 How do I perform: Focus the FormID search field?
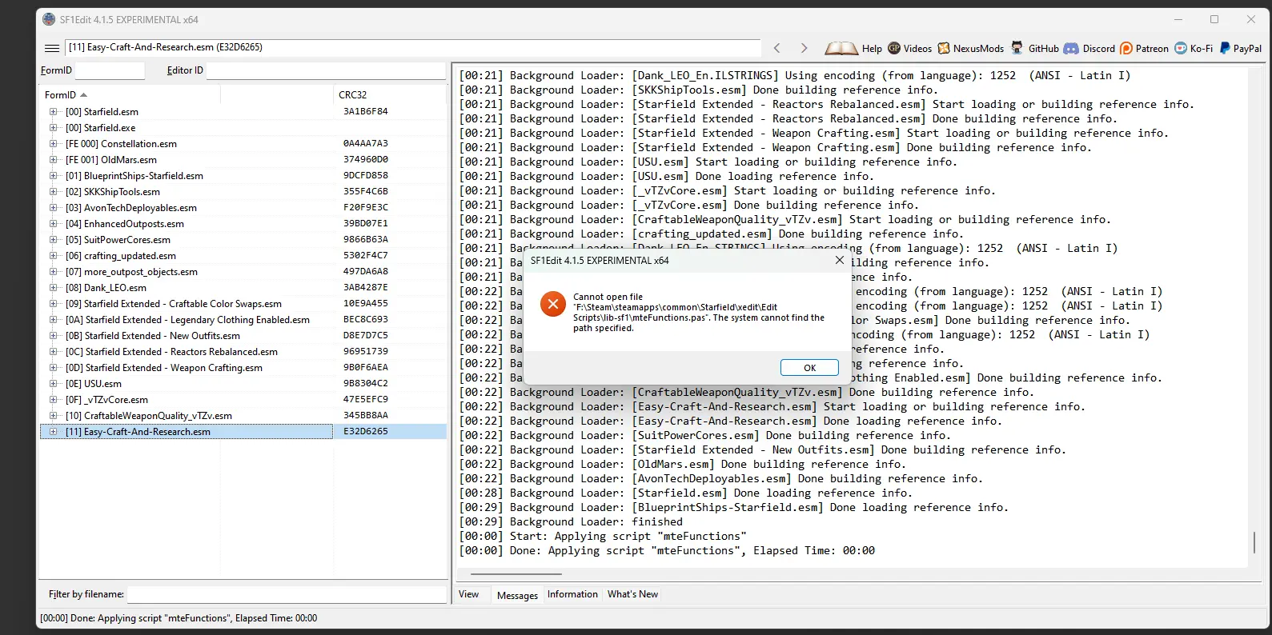[x=110, y=70]
